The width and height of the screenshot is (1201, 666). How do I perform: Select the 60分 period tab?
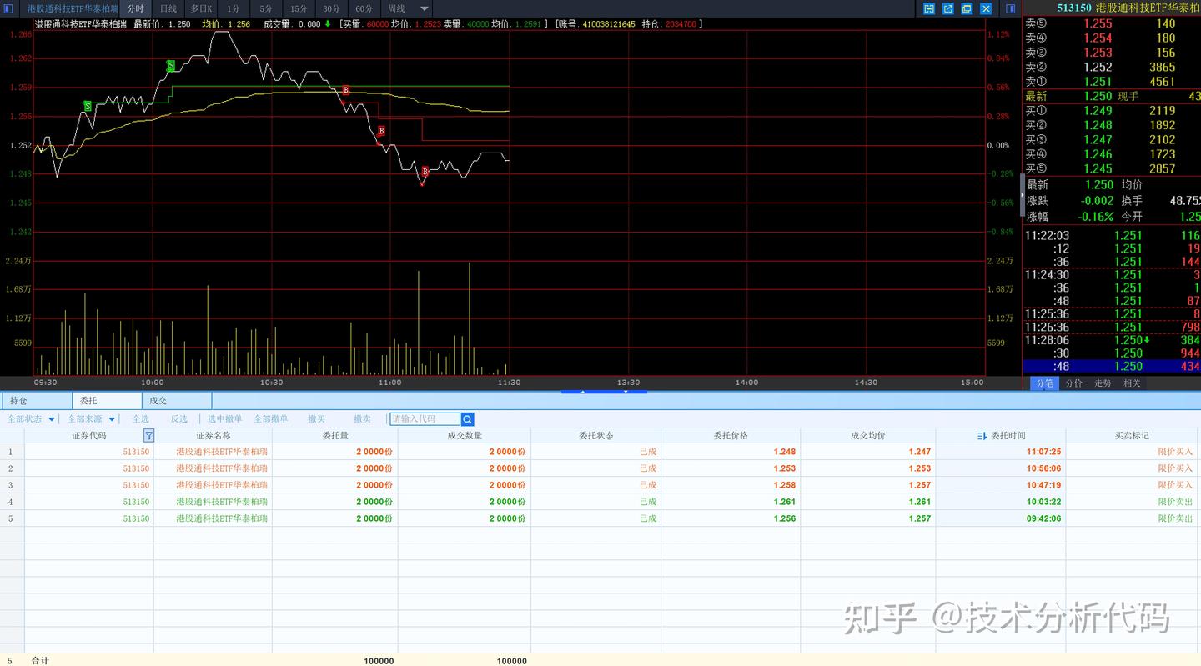pyautogui.click(x=364, y=8)
